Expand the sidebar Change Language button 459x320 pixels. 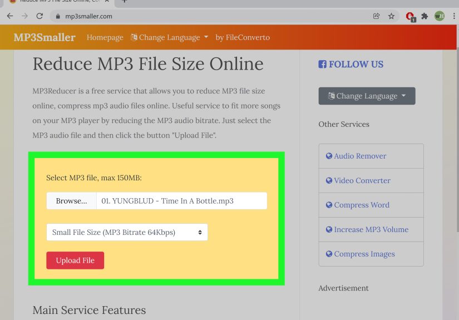pyautogui.click(x=367, y=96)
